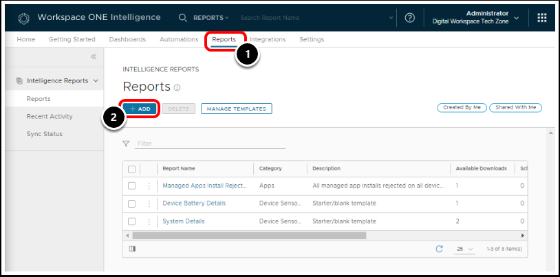
Task: Open the column chooser icon below table
Action: (x=132, y=249)
